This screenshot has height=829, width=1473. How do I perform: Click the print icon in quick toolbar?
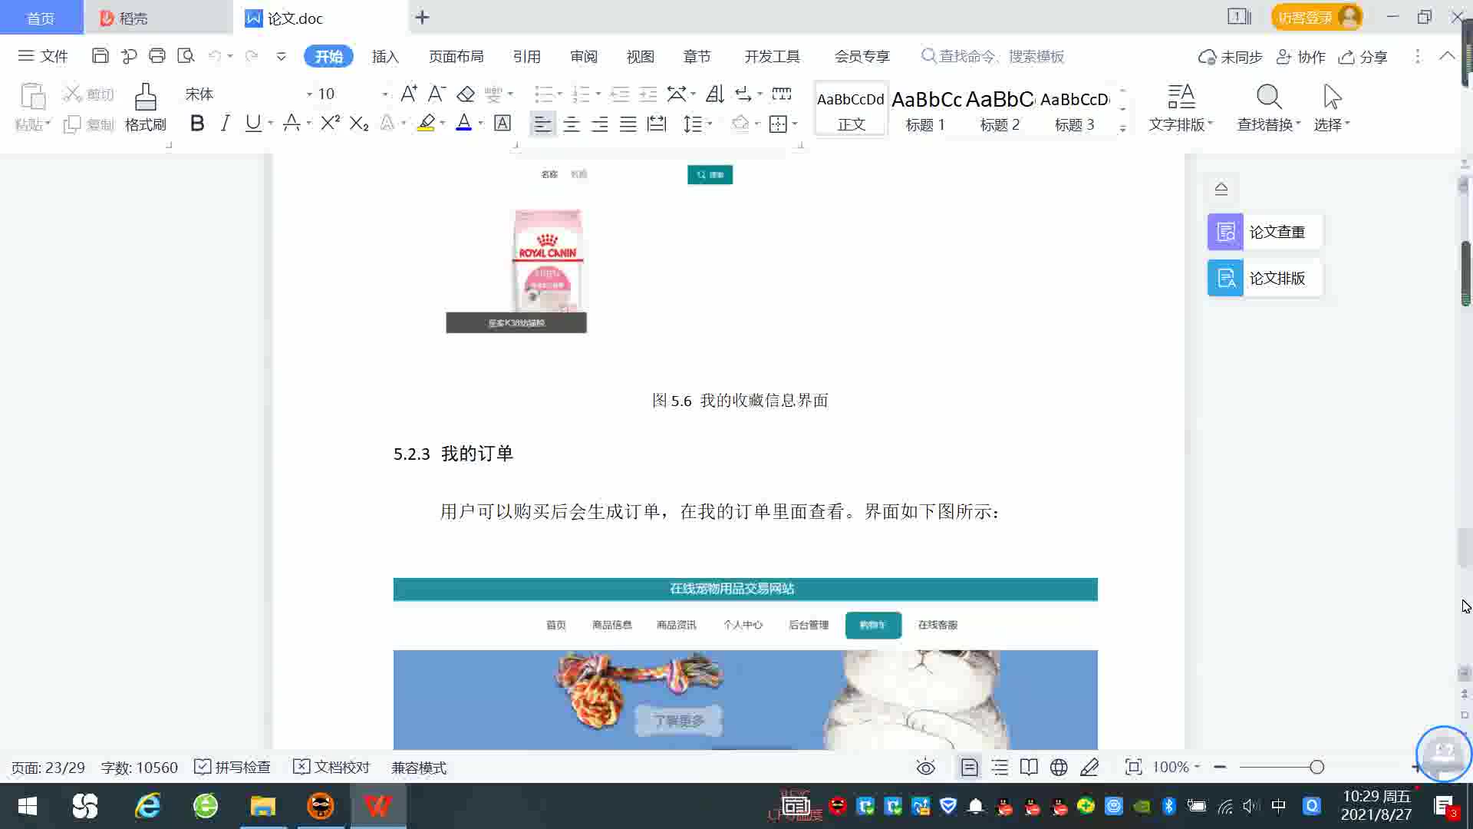157,56
